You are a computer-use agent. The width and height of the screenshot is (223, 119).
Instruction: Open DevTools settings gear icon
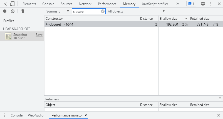203,4
